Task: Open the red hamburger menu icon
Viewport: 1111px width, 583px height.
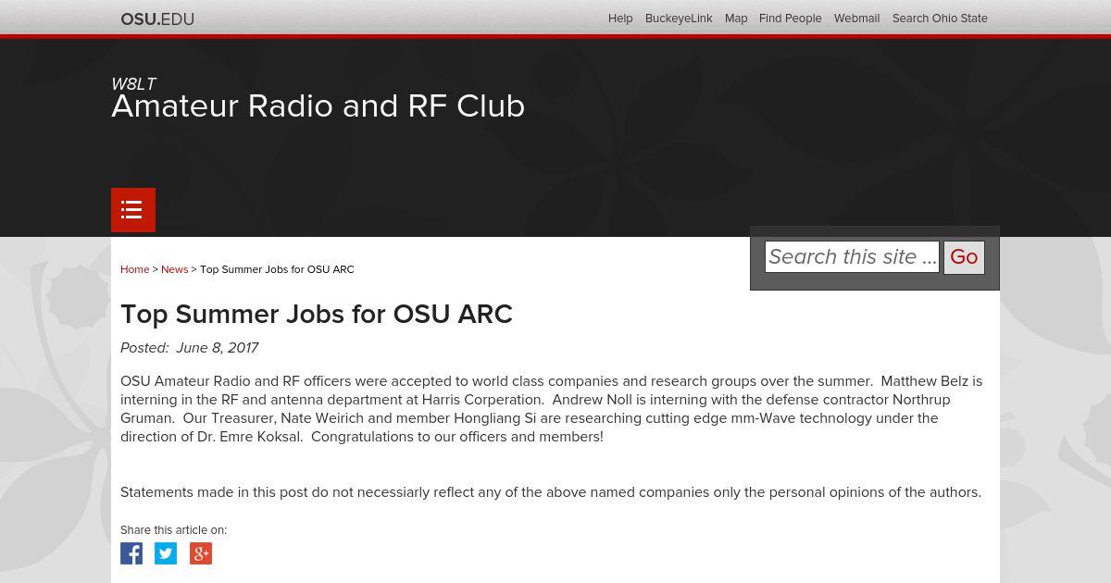Action: (133, 210)
